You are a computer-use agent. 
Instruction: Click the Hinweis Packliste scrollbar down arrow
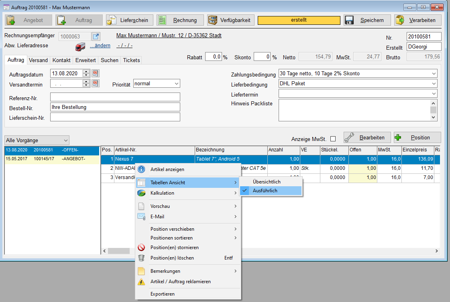(x=434, y=117)
